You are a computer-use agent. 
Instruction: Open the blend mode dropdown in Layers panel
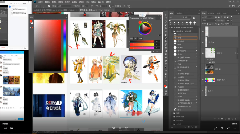tap(209, 20)
